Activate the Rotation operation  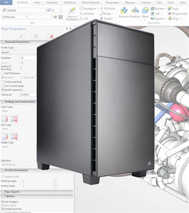135,13
